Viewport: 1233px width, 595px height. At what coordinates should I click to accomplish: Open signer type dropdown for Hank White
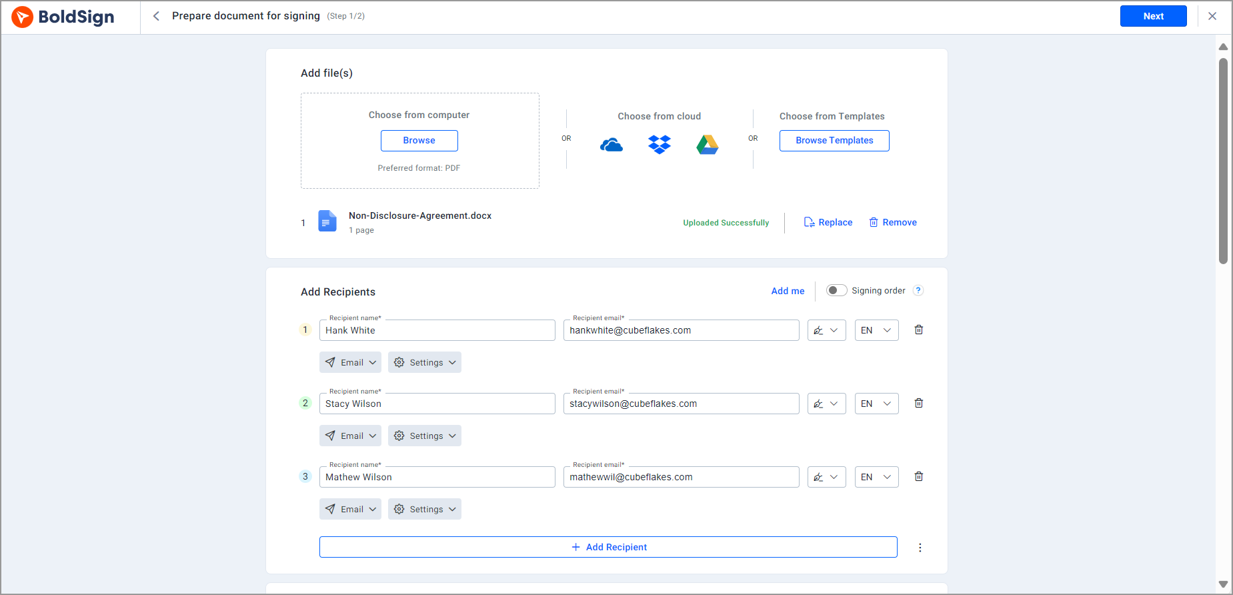coord(827,330)
